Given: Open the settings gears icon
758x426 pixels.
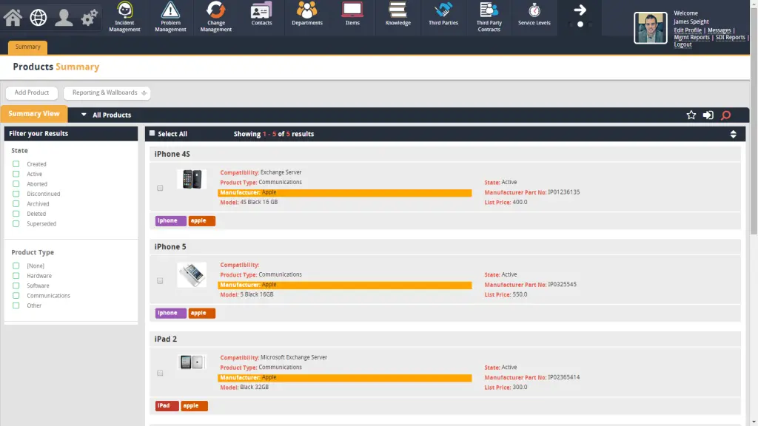Looking at the screenshot, I should (x=89, y=18).
